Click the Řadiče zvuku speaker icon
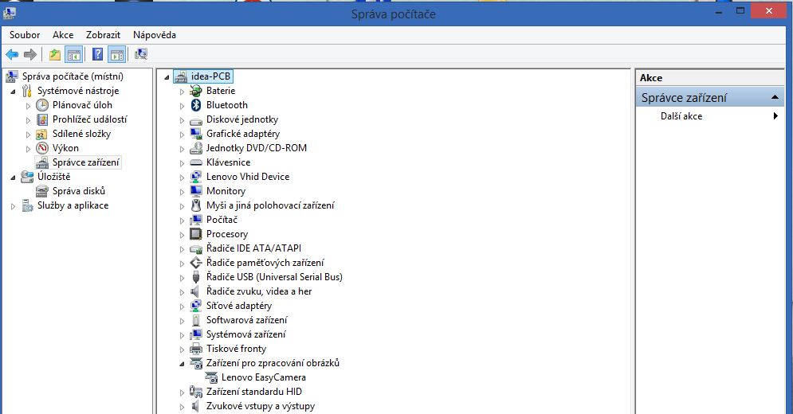 [194, 291]
